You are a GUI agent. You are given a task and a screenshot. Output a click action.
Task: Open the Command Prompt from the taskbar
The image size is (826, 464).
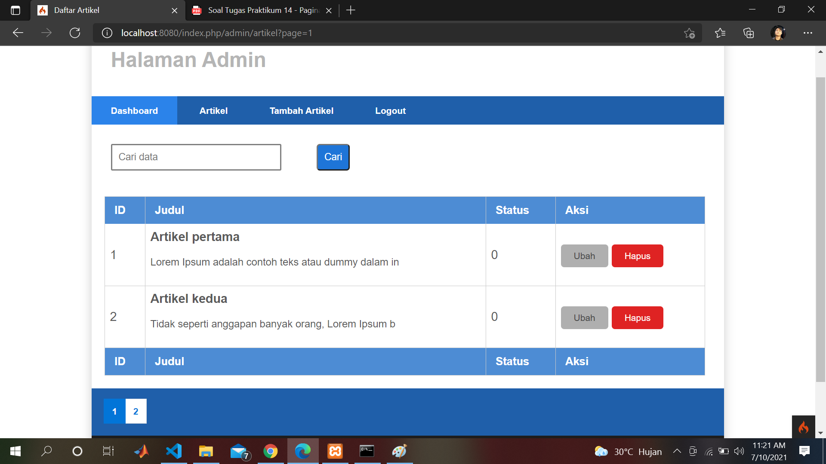pos(367,451)
